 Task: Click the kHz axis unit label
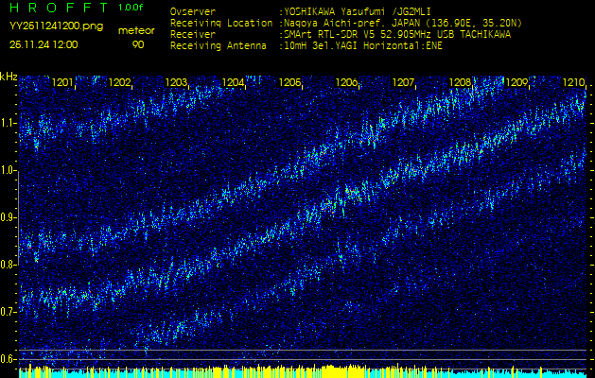click(9, 77)
